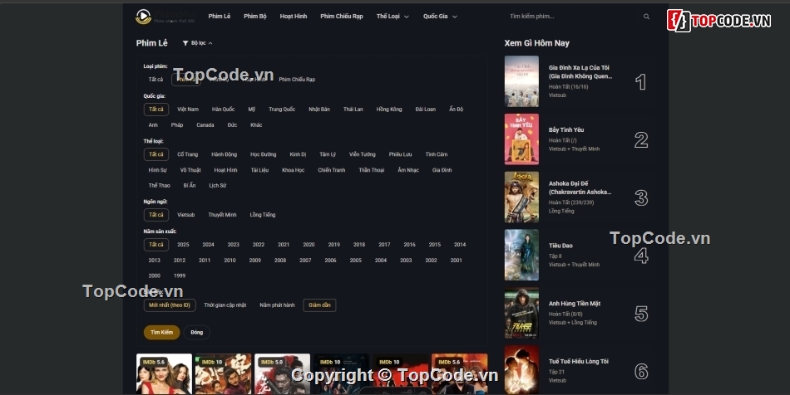Open Anh Hùng Tiền Mặt poster
The height and width of the screenshot is (395, 790).
pyautogui.click(x=521, y=313)
